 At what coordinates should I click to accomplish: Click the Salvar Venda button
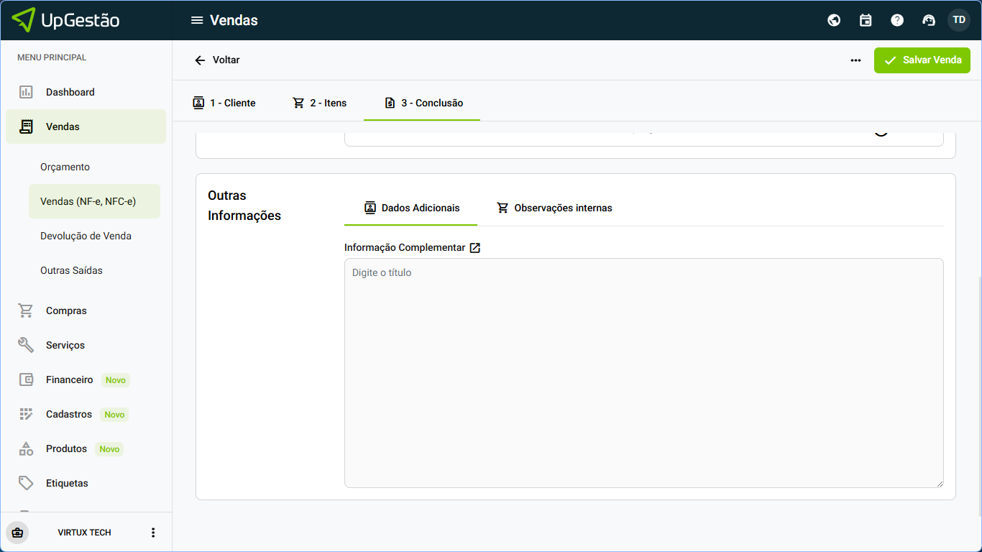click(922, 60)
